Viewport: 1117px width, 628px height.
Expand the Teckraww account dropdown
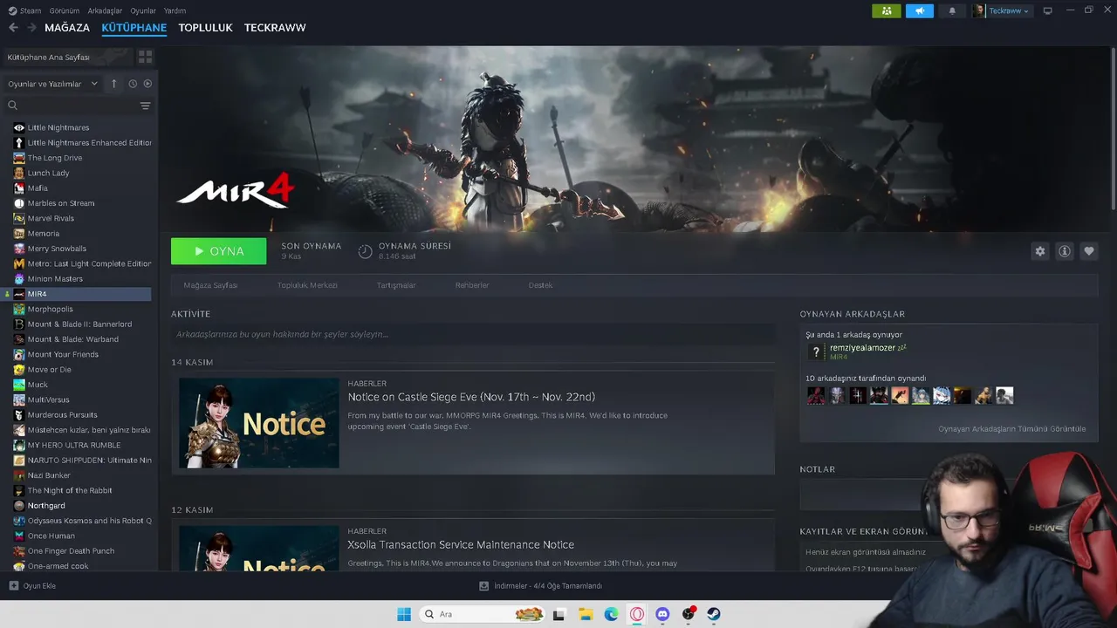point(1002,10)
